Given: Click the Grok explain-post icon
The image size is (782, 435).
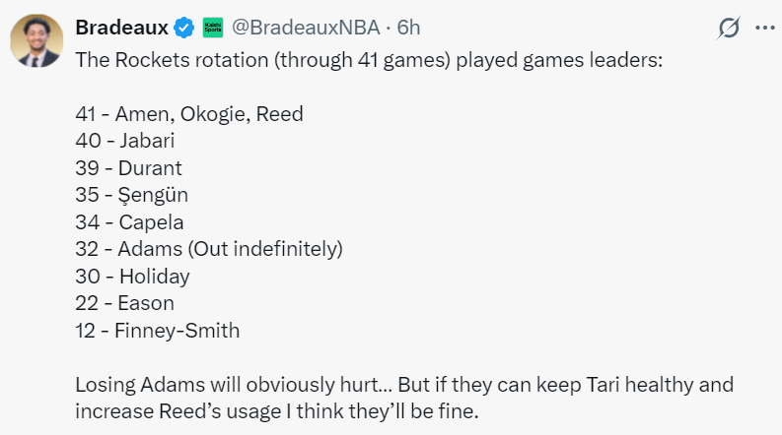Looking at the screenshot, I should (728, 29).
